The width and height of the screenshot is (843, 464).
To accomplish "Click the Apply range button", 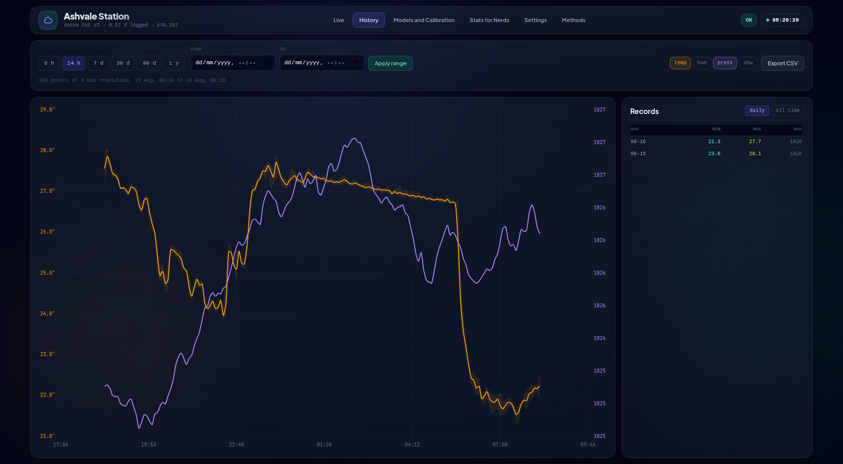I will tap(390, 63).
